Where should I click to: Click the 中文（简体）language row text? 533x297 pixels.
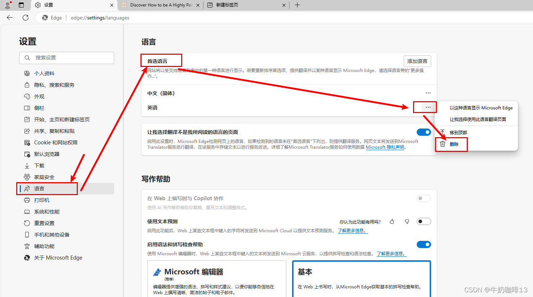coord(161,93)
